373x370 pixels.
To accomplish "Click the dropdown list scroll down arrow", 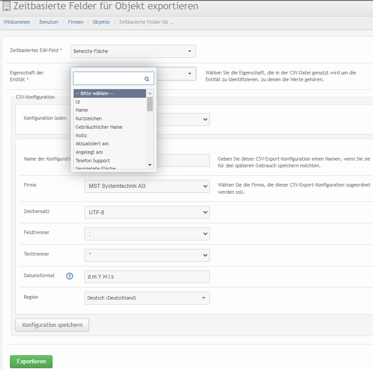I will [150, 165].
